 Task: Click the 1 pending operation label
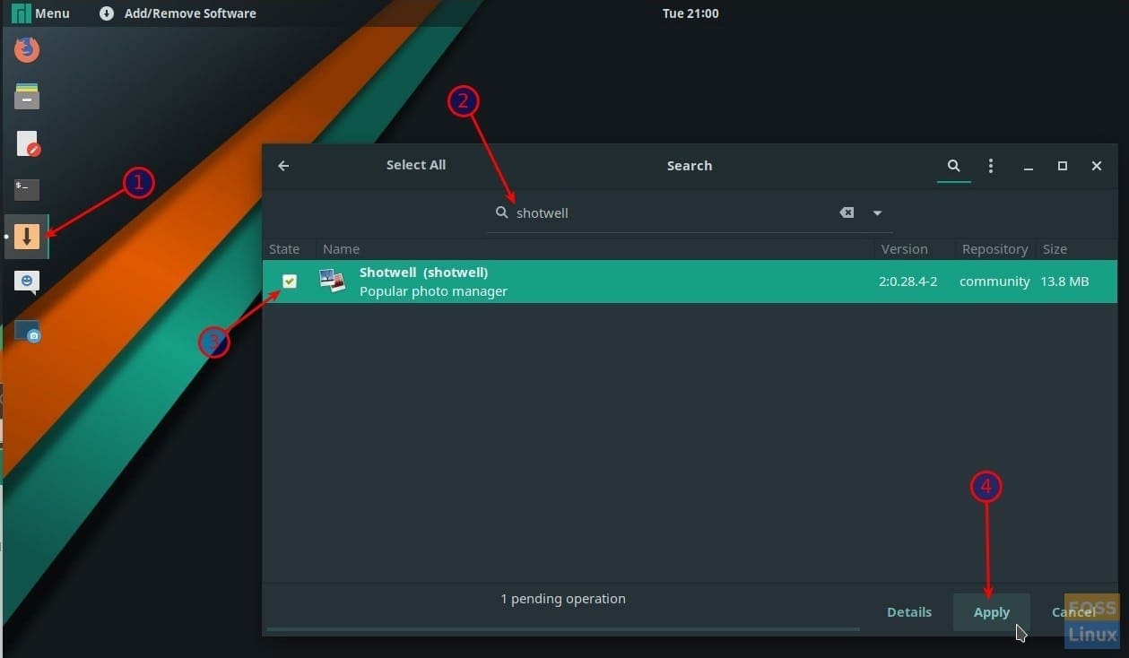click(563, 599)
